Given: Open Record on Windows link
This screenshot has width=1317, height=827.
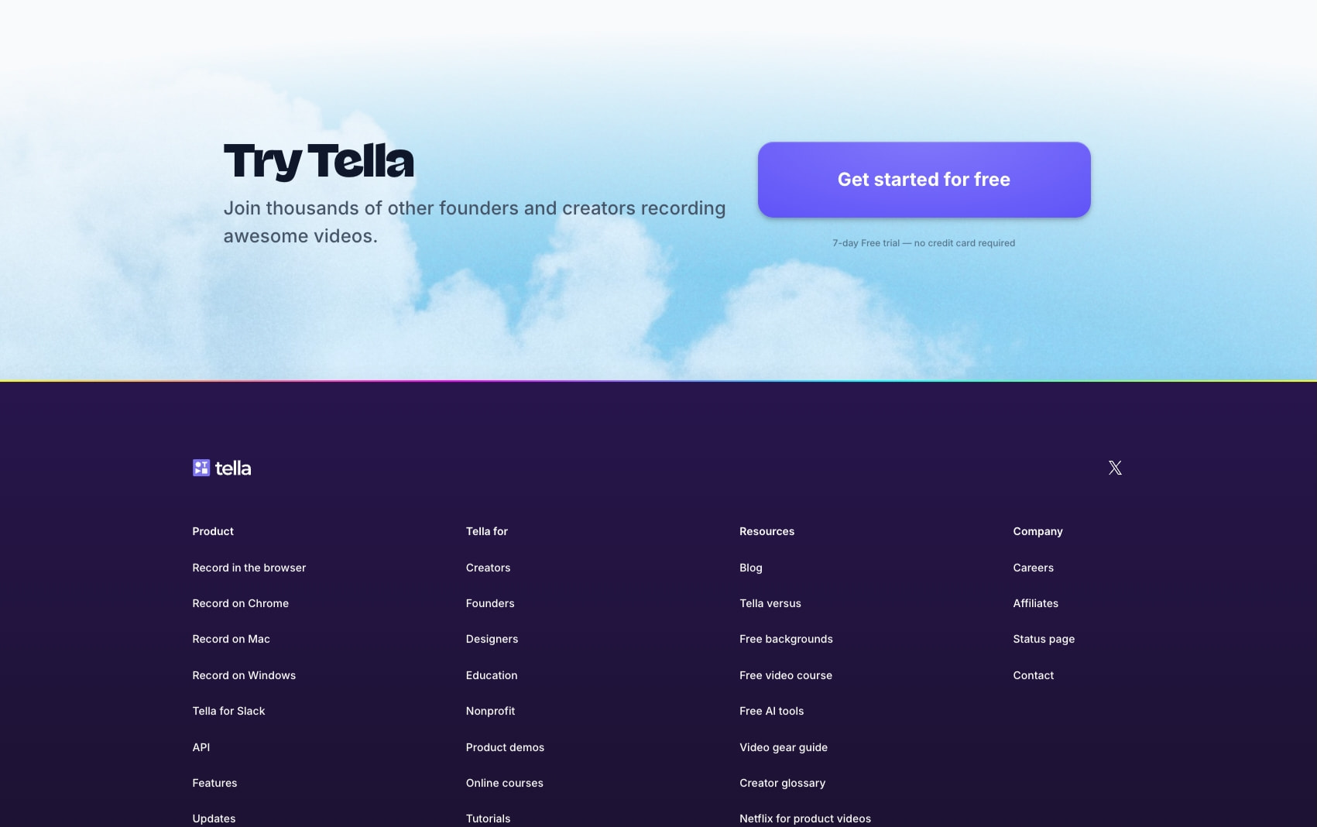Looking at the screenshot, I should (x=244, y=675).
